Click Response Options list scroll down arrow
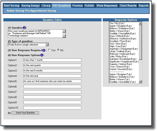The image size is (157, 131). (140, 82)
